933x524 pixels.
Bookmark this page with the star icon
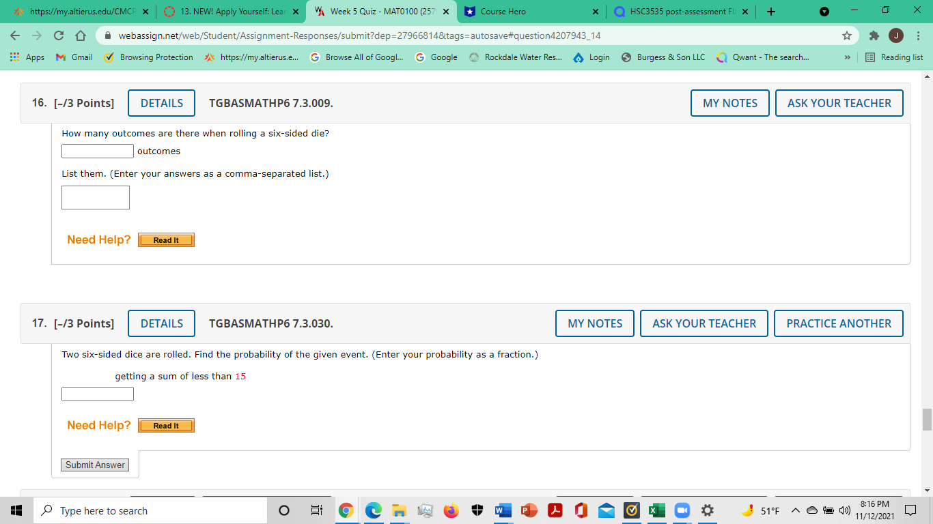pos(847,35)
